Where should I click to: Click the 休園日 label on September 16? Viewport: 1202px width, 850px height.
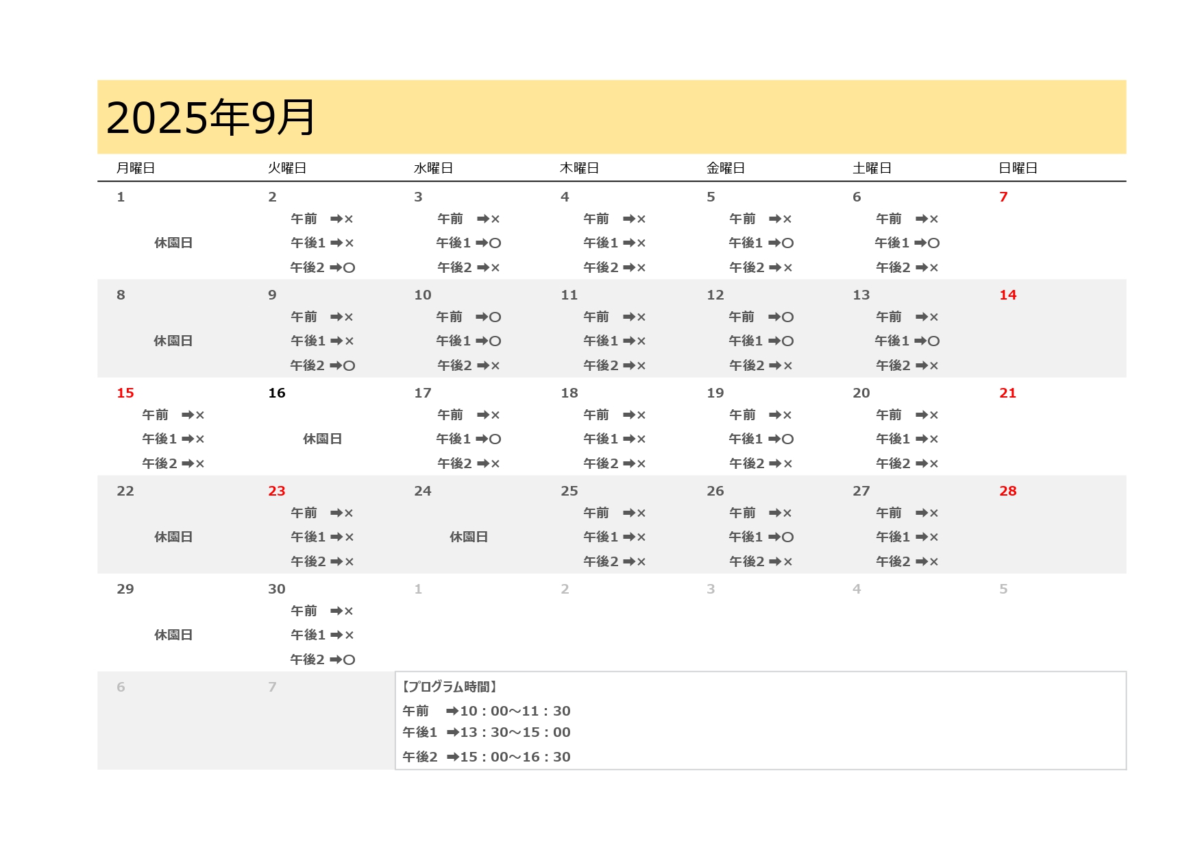click(x=323, y=439)
